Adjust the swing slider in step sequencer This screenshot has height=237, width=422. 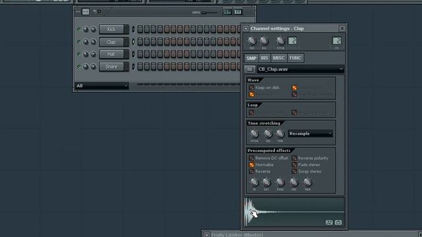click(210, 13)
